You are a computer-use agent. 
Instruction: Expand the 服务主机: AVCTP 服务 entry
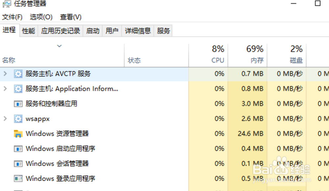[x=5, y=74]
